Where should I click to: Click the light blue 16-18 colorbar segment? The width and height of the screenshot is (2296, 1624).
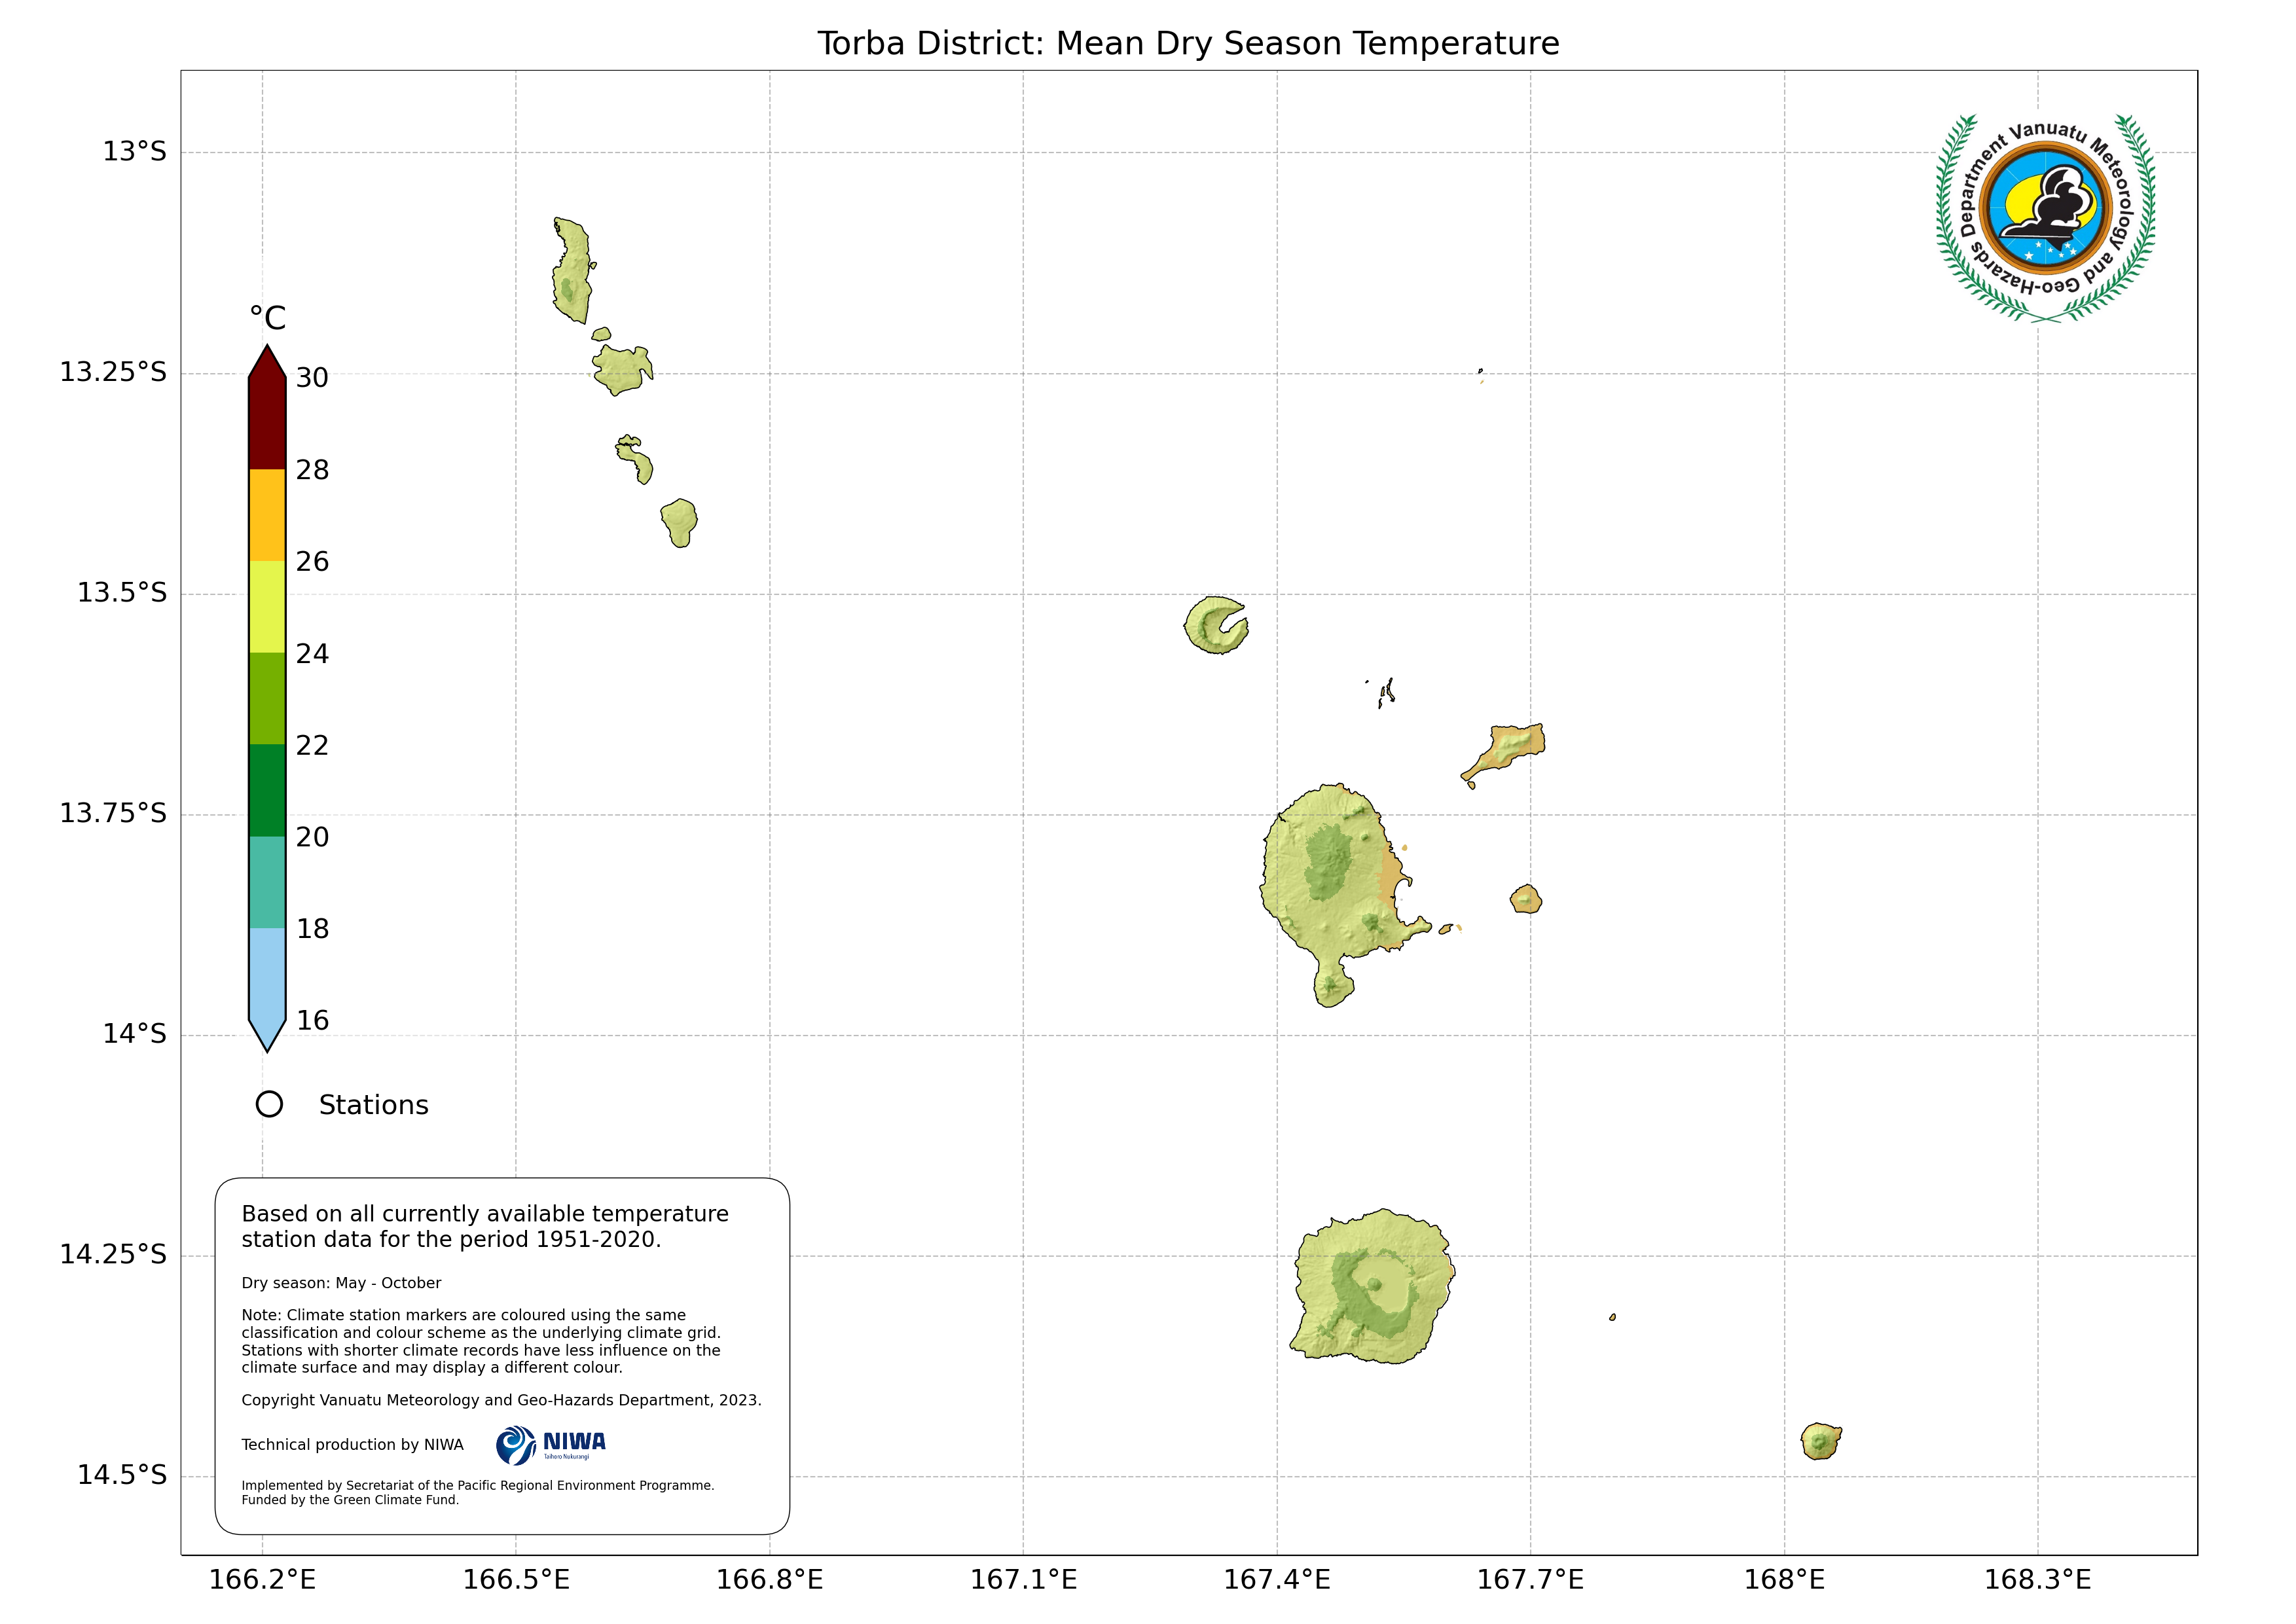tap(267, 974)
